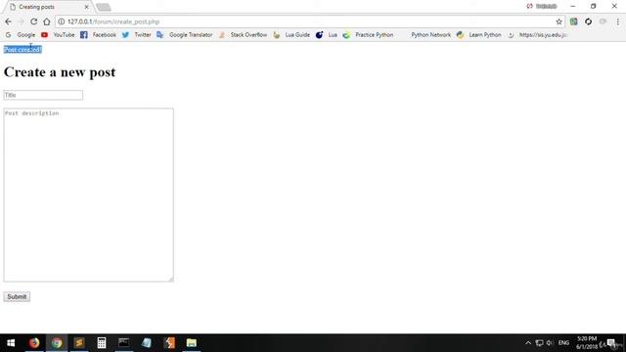Switch to Chrome in the taskbar
This screenshot has width=626, height=352.
pyautogui.click(x=57, y=343)
